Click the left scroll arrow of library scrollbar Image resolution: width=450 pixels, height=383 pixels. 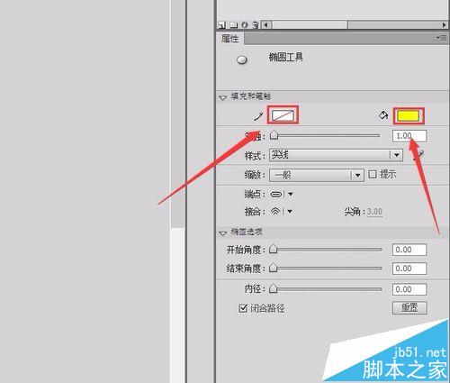point(266,25)
